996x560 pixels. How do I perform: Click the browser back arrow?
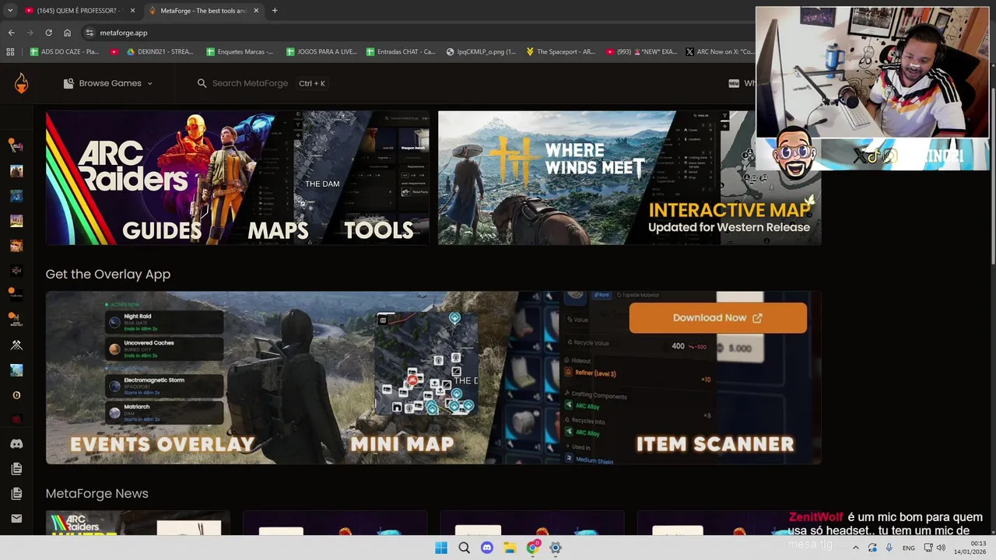pos(11,33)
